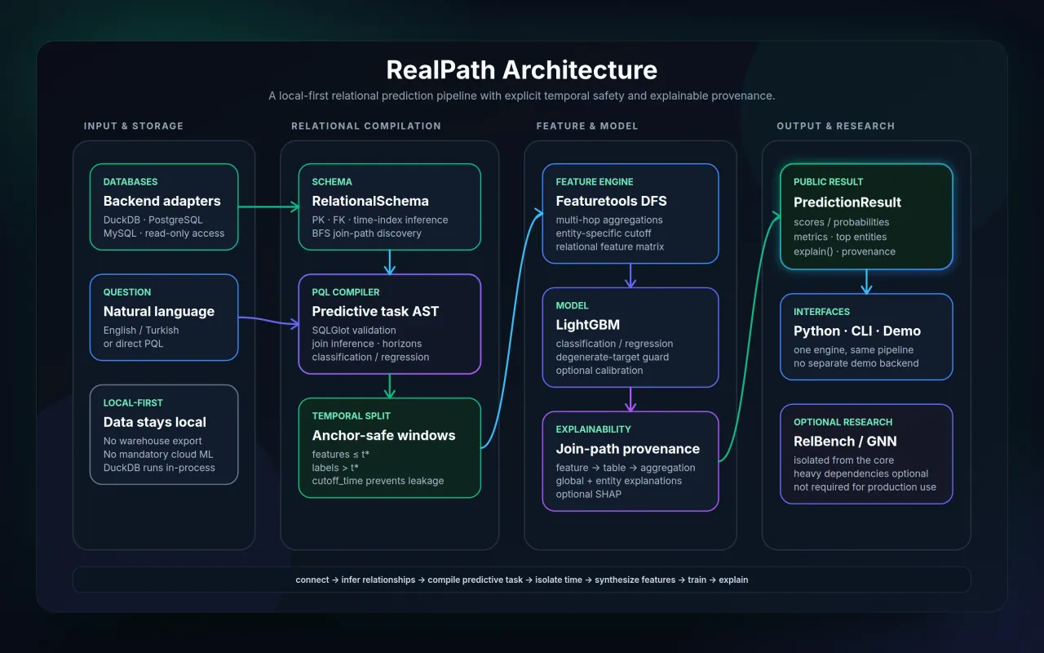The image size is (1044, 653).
Task: Click 'explain() · provenance' text
Action: coord(844,251)
